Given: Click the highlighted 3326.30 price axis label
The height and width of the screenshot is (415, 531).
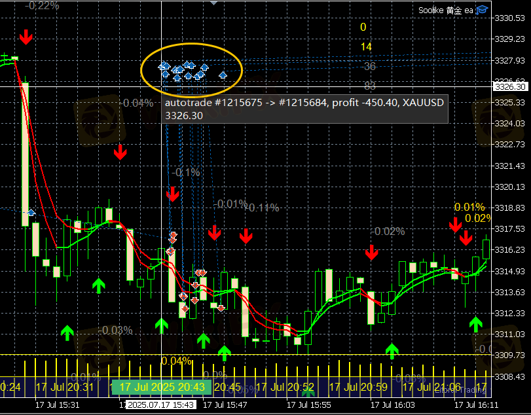Looking at the screenshot, I should pos(510,86).
